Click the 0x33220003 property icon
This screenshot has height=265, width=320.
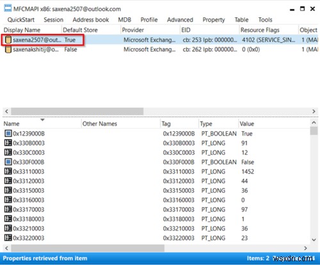click(x=8, y=237)
